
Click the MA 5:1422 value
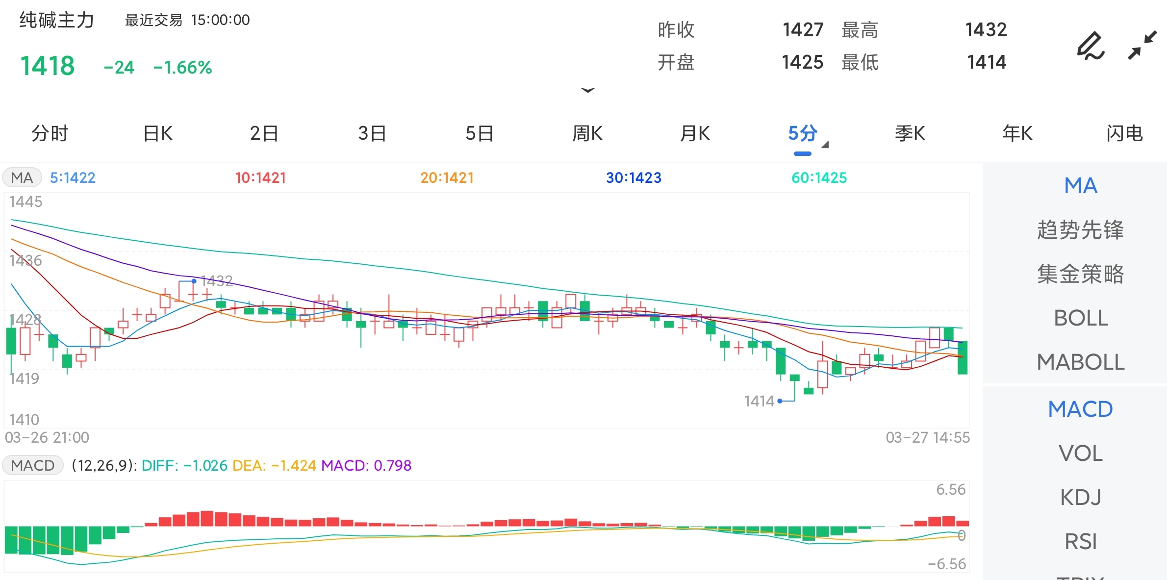pyautogui.click(x=73, y=177)
